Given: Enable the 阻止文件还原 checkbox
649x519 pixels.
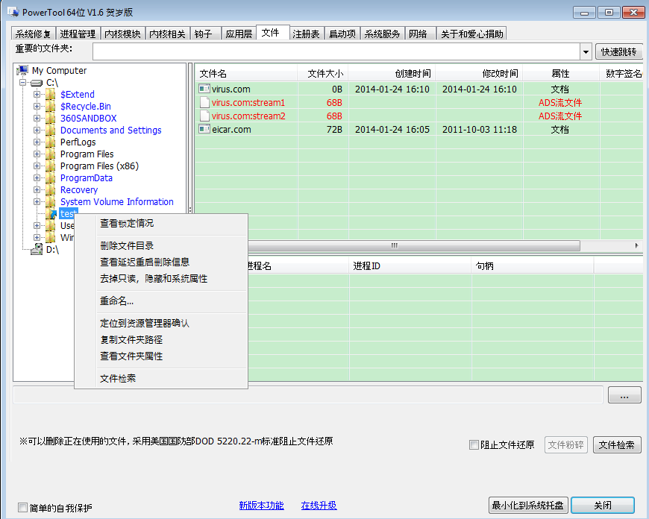Looking at the screenshot, I should click(474, 445).
